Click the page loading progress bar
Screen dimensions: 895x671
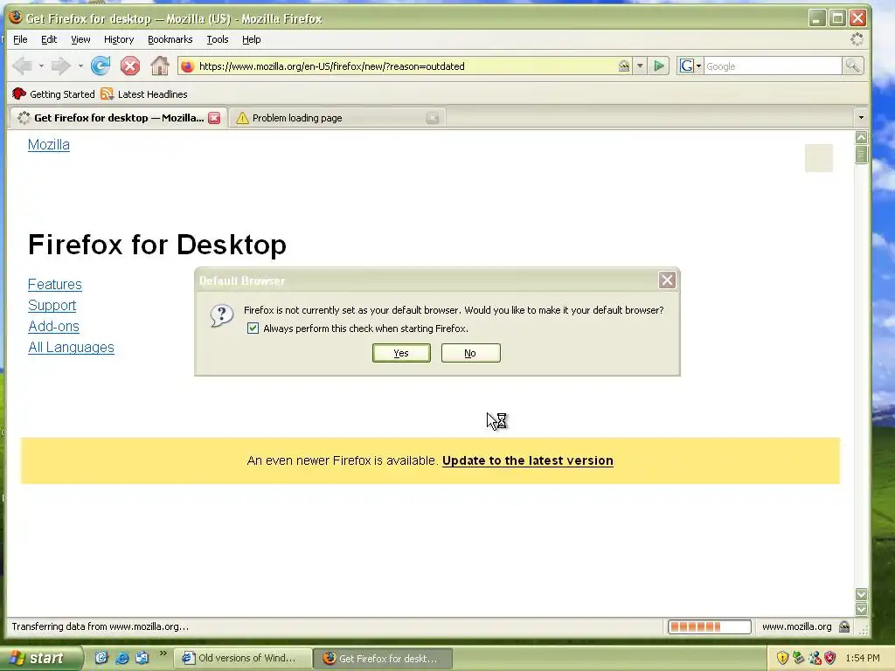point(710,626)
